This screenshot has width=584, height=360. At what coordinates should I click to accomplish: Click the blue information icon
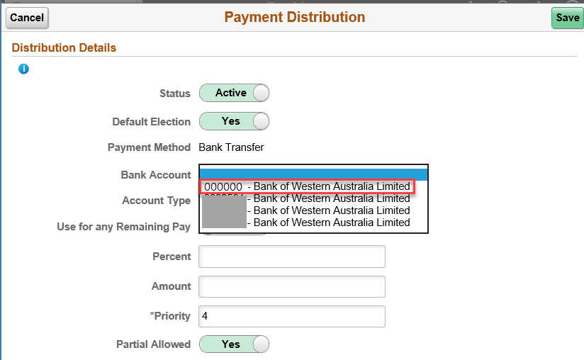pos(23,69)
